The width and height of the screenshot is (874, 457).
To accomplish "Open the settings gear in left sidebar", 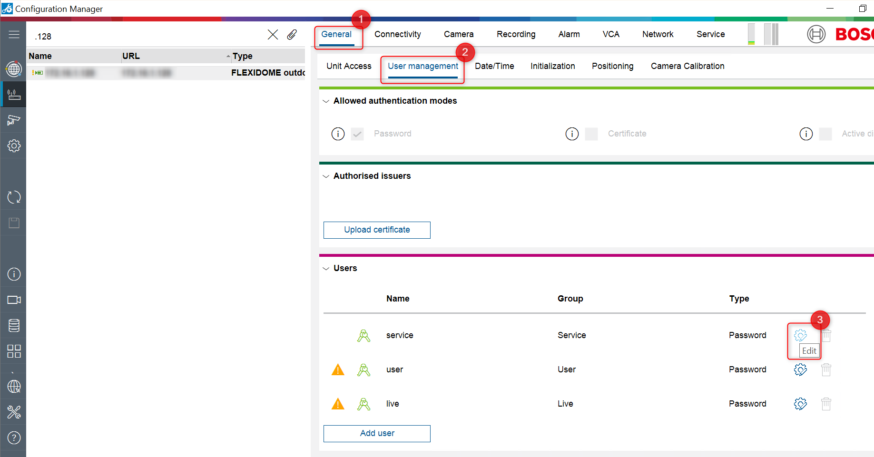I will click(x=14, y=146).
